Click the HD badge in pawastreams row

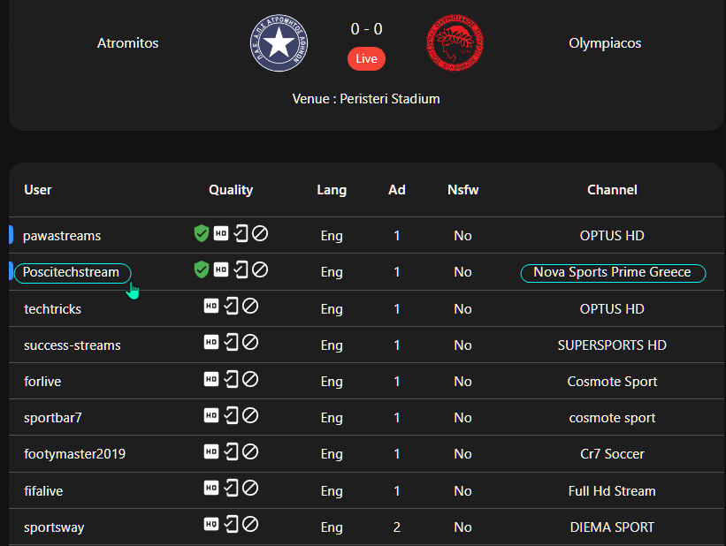pyautogui.click(x=221, y=233)
